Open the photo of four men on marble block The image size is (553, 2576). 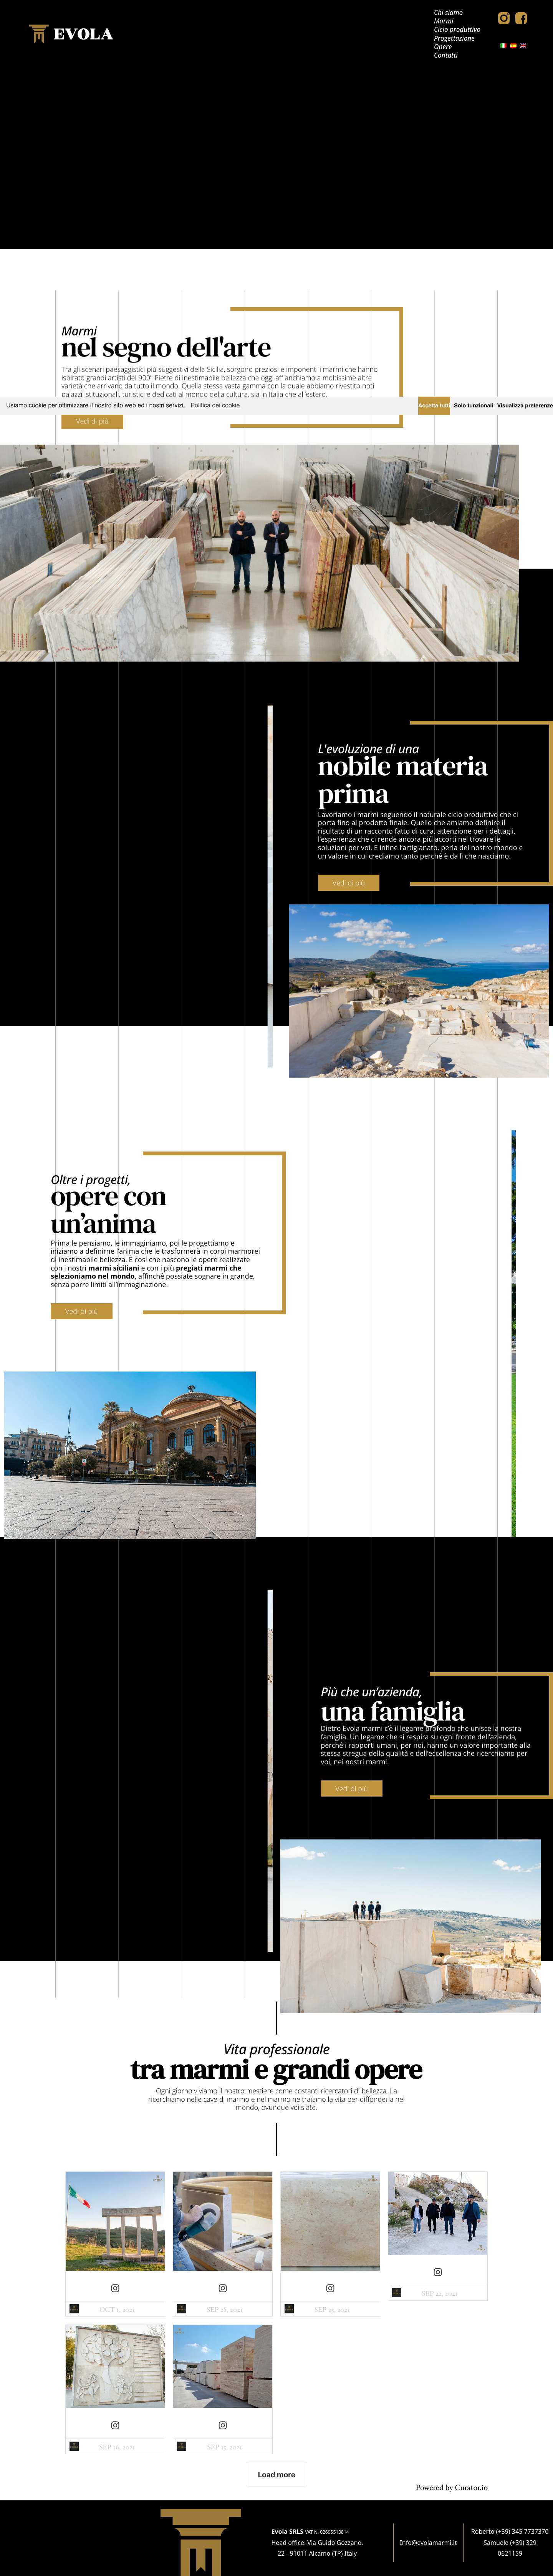pos(410,1926)
